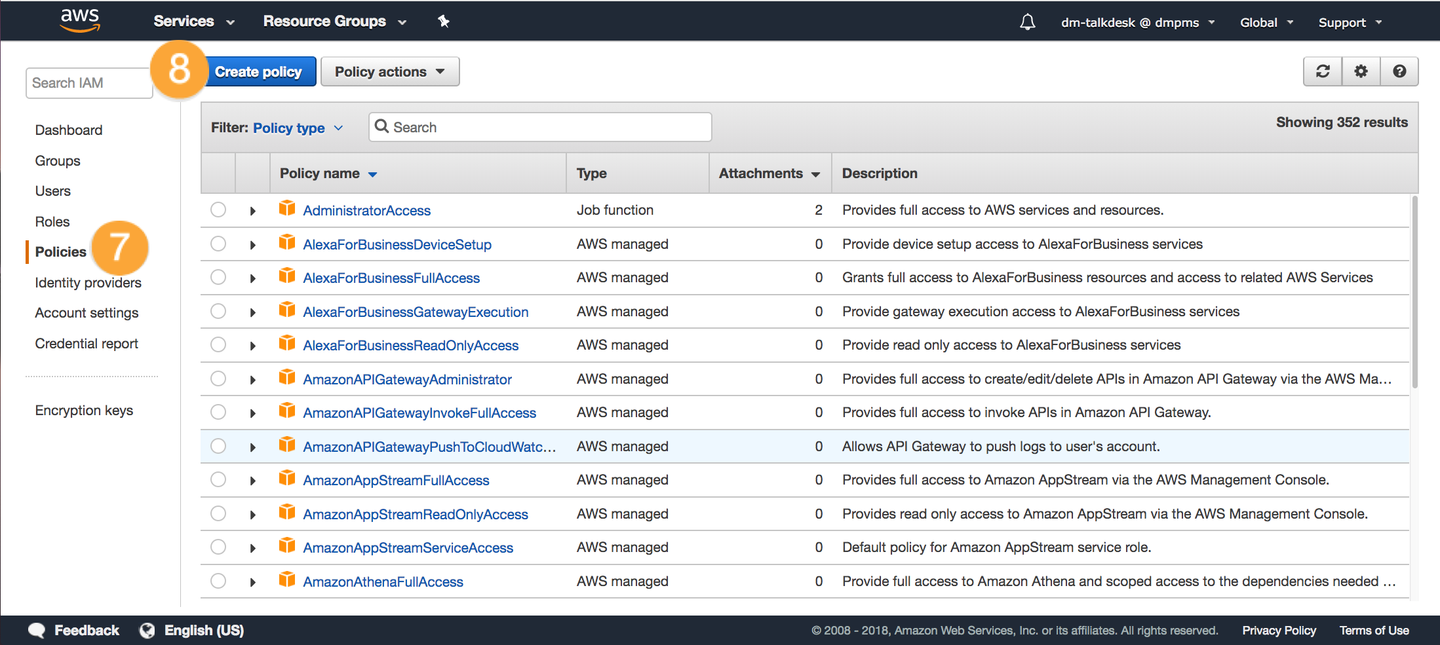Click the Feedback speech bubble icon
The height and width of the screenshot is (645, 1440).
pos(37,631)
